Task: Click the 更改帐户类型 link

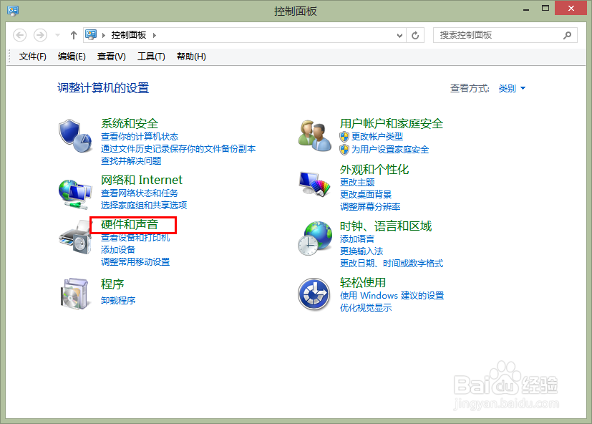Action: tap(377, 136)
